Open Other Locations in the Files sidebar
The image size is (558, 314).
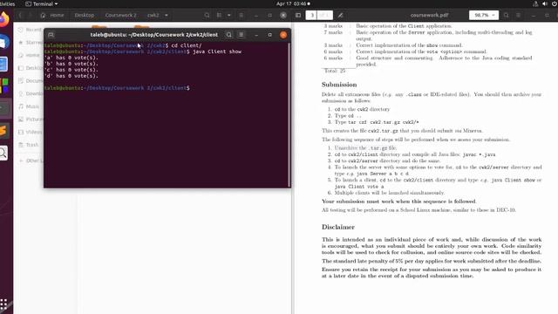31,160
